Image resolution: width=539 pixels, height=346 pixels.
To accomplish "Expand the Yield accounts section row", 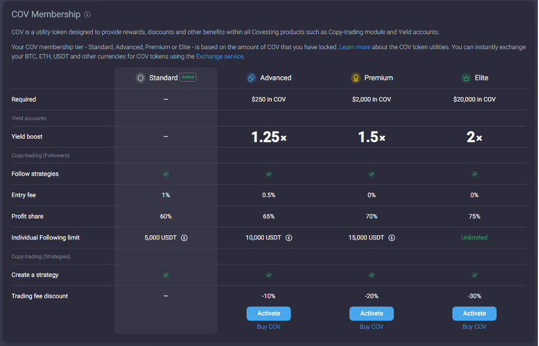I will pos(29,118).
